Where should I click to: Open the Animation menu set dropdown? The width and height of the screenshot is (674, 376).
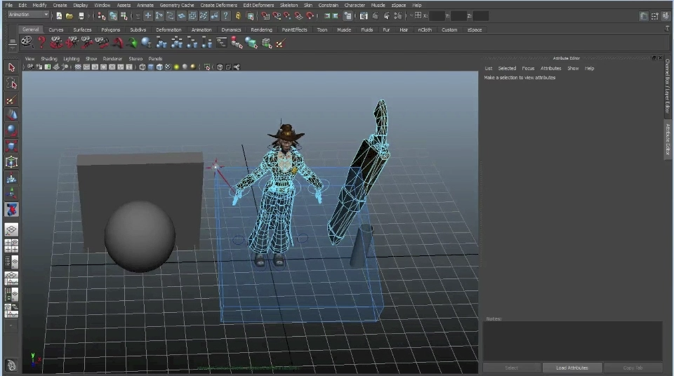28,15
